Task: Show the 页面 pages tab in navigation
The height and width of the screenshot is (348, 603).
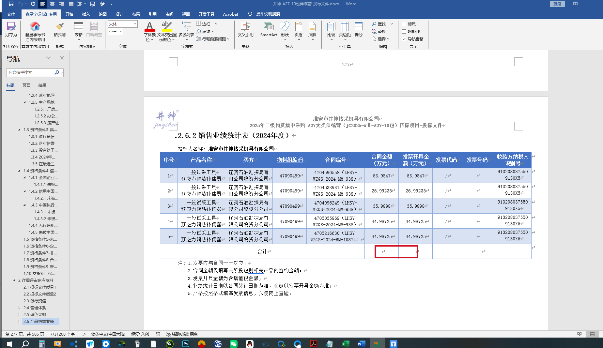Action: (x=26, y=85)
